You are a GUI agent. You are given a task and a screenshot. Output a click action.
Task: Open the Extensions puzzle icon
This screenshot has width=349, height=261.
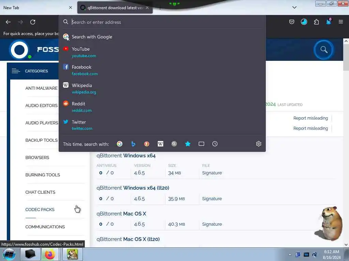coord(316,22)
